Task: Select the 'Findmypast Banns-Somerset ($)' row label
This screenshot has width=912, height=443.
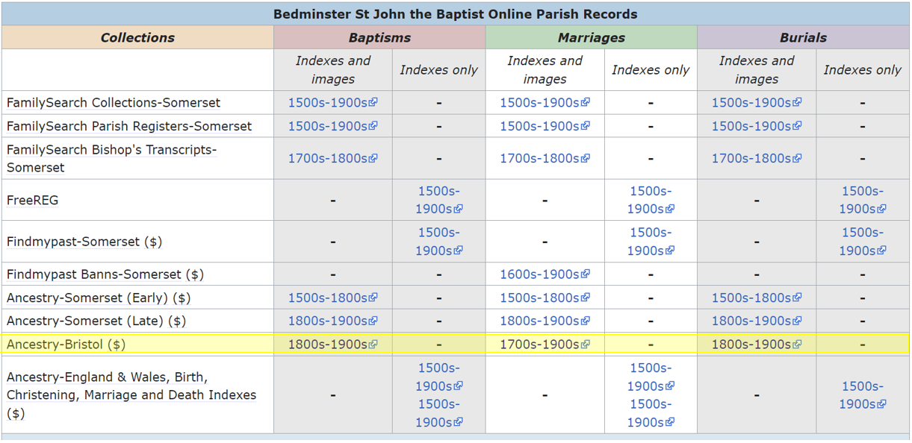Action: click(x=105, y=274)
